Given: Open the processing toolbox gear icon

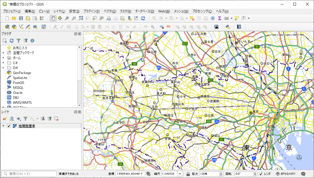Looking at the screenshot, I should click(213, 18).
